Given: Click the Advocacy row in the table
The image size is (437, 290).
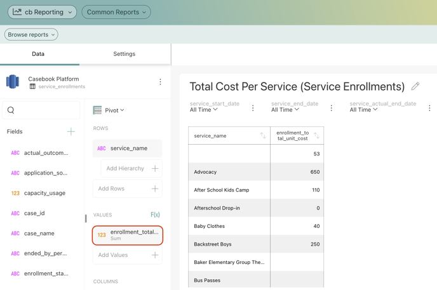Looking at the screenshot, I should [229, 172].
